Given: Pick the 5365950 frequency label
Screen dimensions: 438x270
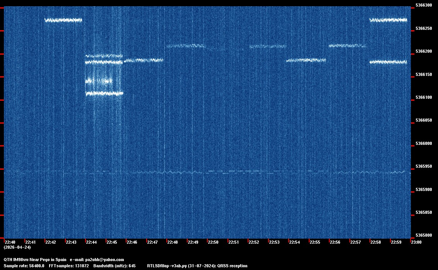Looking at the screenshot, I should coord(423,167).
